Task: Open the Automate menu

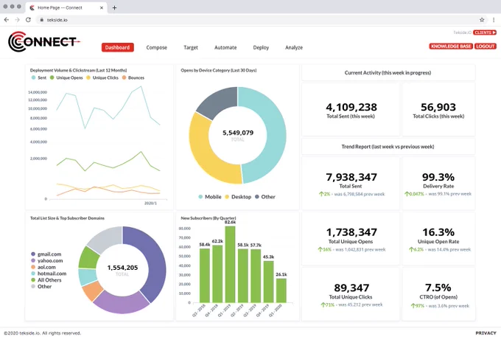Action: pyautogui.click(x=225, y=47)
